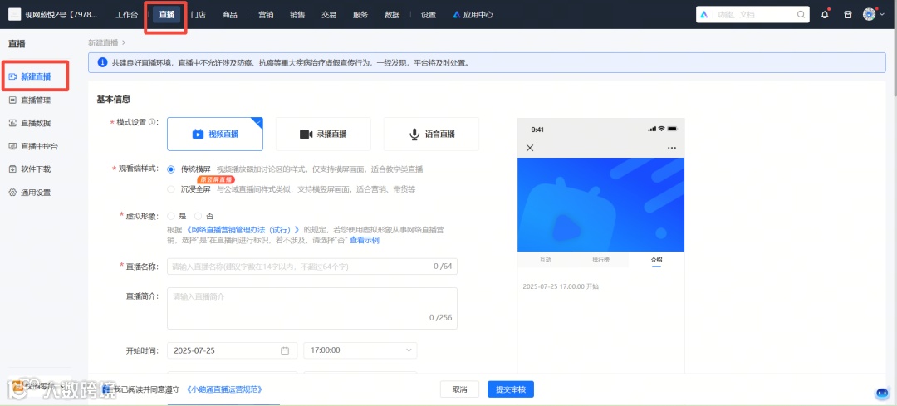Open 营销 in the top navigation
Viewport: 897px width, 406px height.
[x=266, y=15]
